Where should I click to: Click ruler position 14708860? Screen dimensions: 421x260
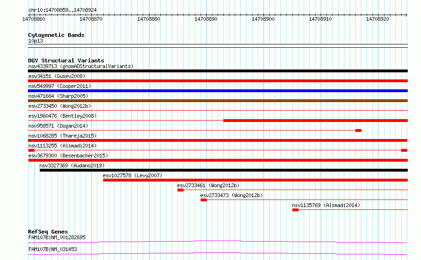tap(34, 19)
